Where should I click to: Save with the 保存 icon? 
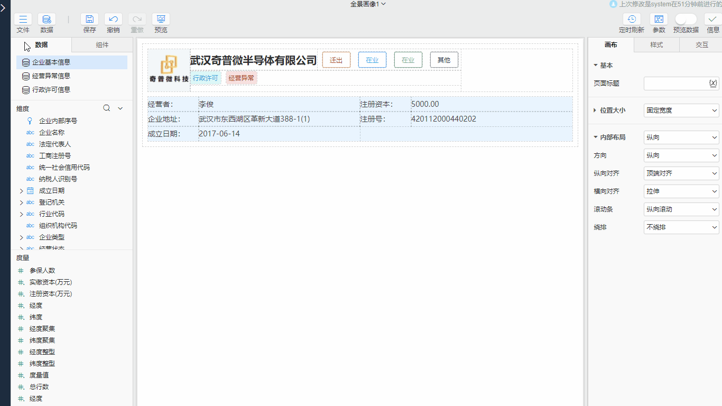click(x=89, y=19)
